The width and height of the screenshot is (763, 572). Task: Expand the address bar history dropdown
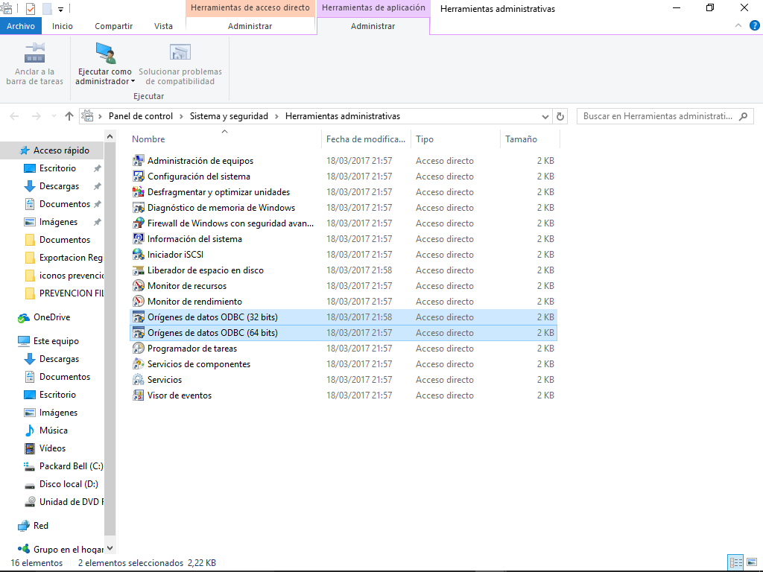(x=545, y=117)
